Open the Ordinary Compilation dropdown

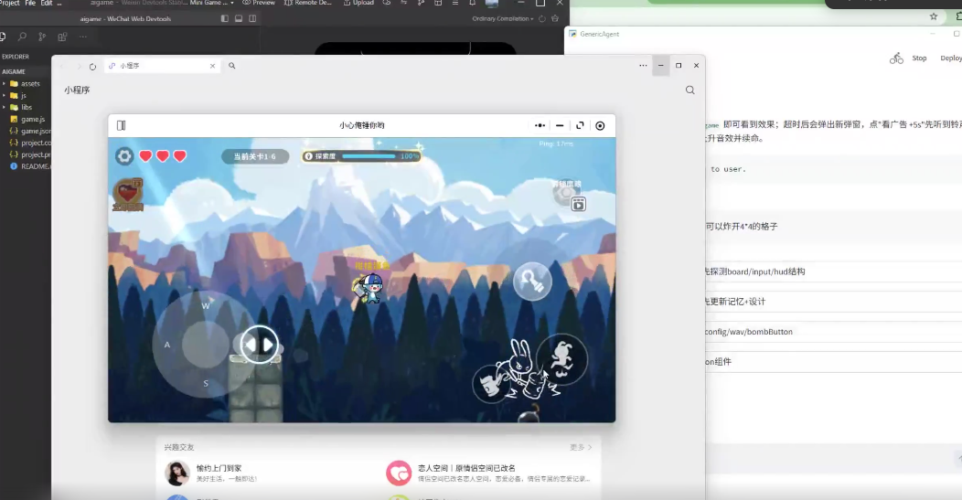pyautogui.click(x=502, y=18)
